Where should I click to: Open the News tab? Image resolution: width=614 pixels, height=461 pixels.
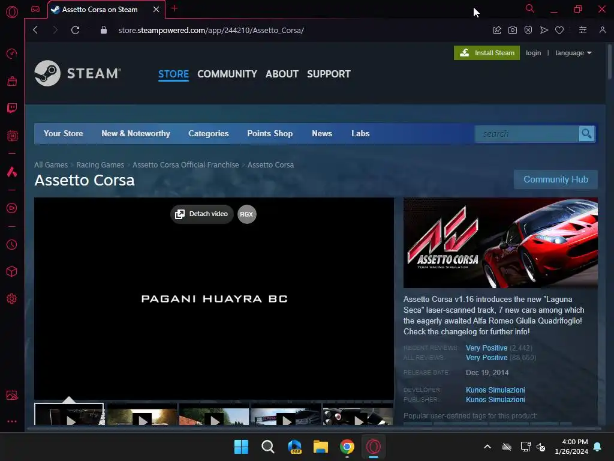tap(322, 133)
